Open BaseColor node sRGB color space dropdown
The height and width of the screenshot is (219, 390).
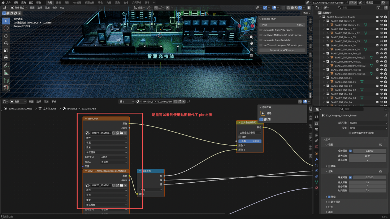click(x=114, y=157)
